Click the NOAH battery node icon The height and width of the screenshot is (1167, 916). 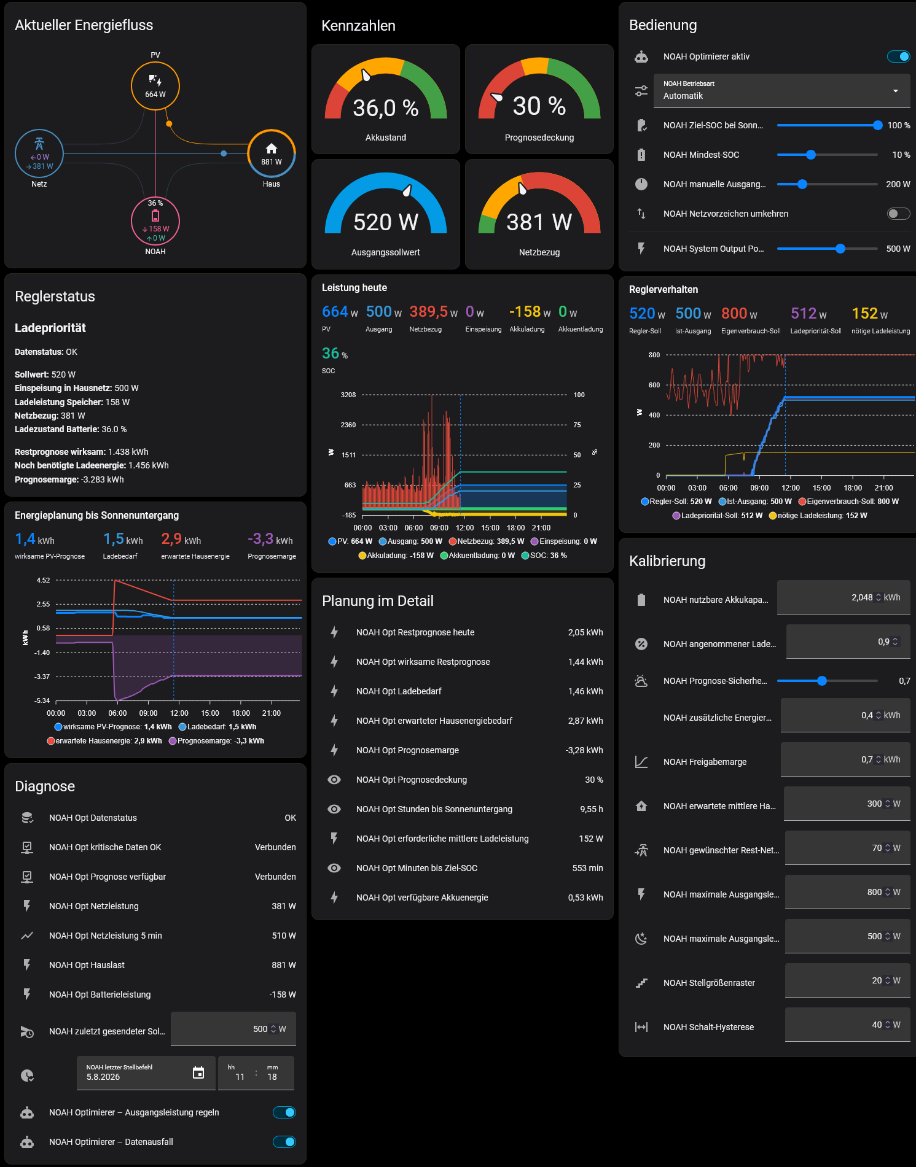(155, 215)
